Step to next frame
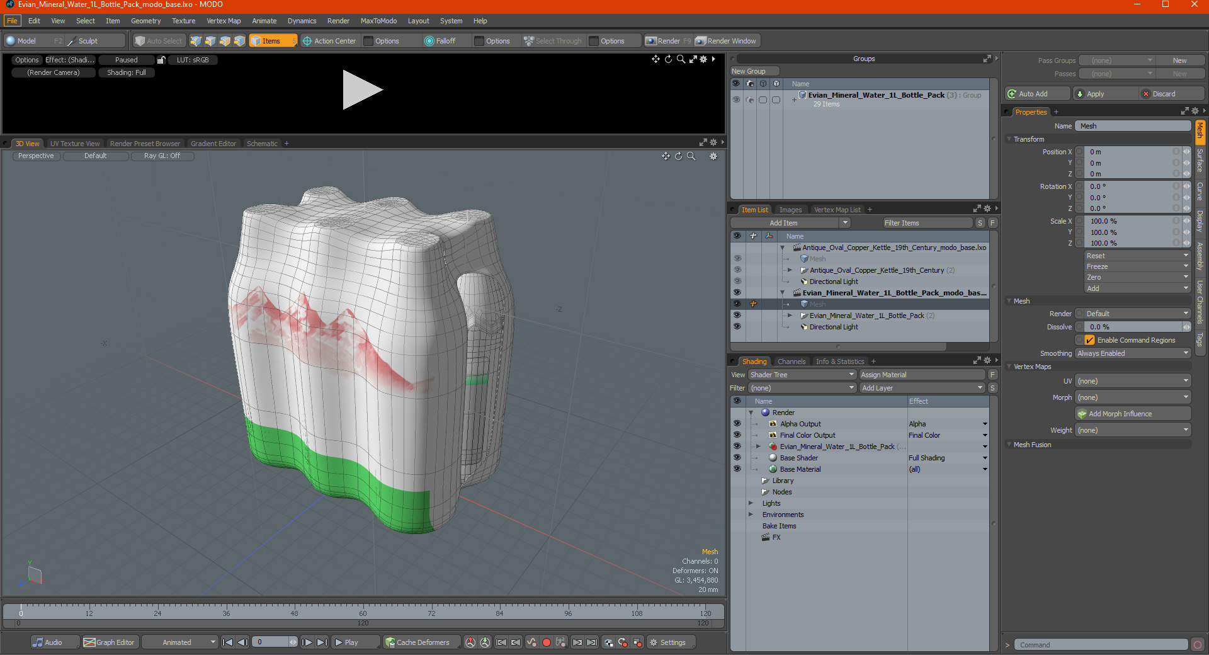 click(307, 642)
